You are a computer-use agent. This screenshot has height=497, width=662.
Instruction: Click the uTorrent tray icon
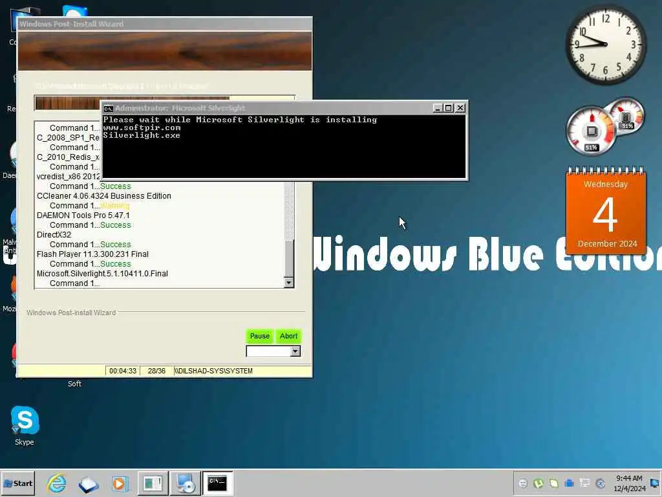point(539,483)
